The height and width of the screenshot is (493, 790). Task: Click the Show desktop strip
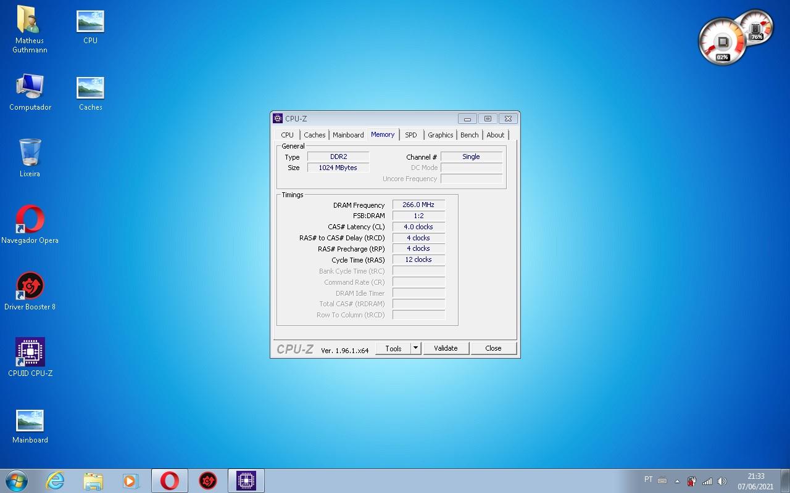coord(785,481)
